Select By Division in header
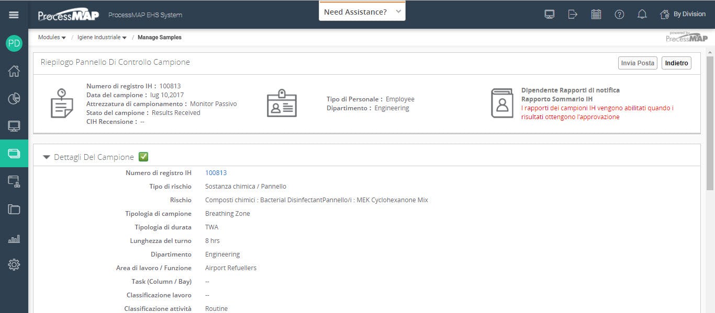Screen dimensions: 715x313 tap(683, 14)
